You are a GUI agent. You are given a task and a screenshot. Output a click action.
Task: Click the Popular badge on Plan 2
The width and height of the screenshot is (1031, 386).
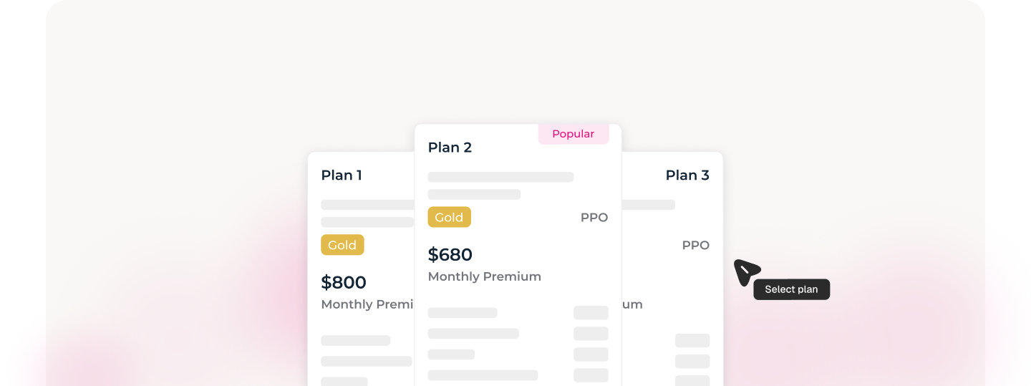pos(573,134)
